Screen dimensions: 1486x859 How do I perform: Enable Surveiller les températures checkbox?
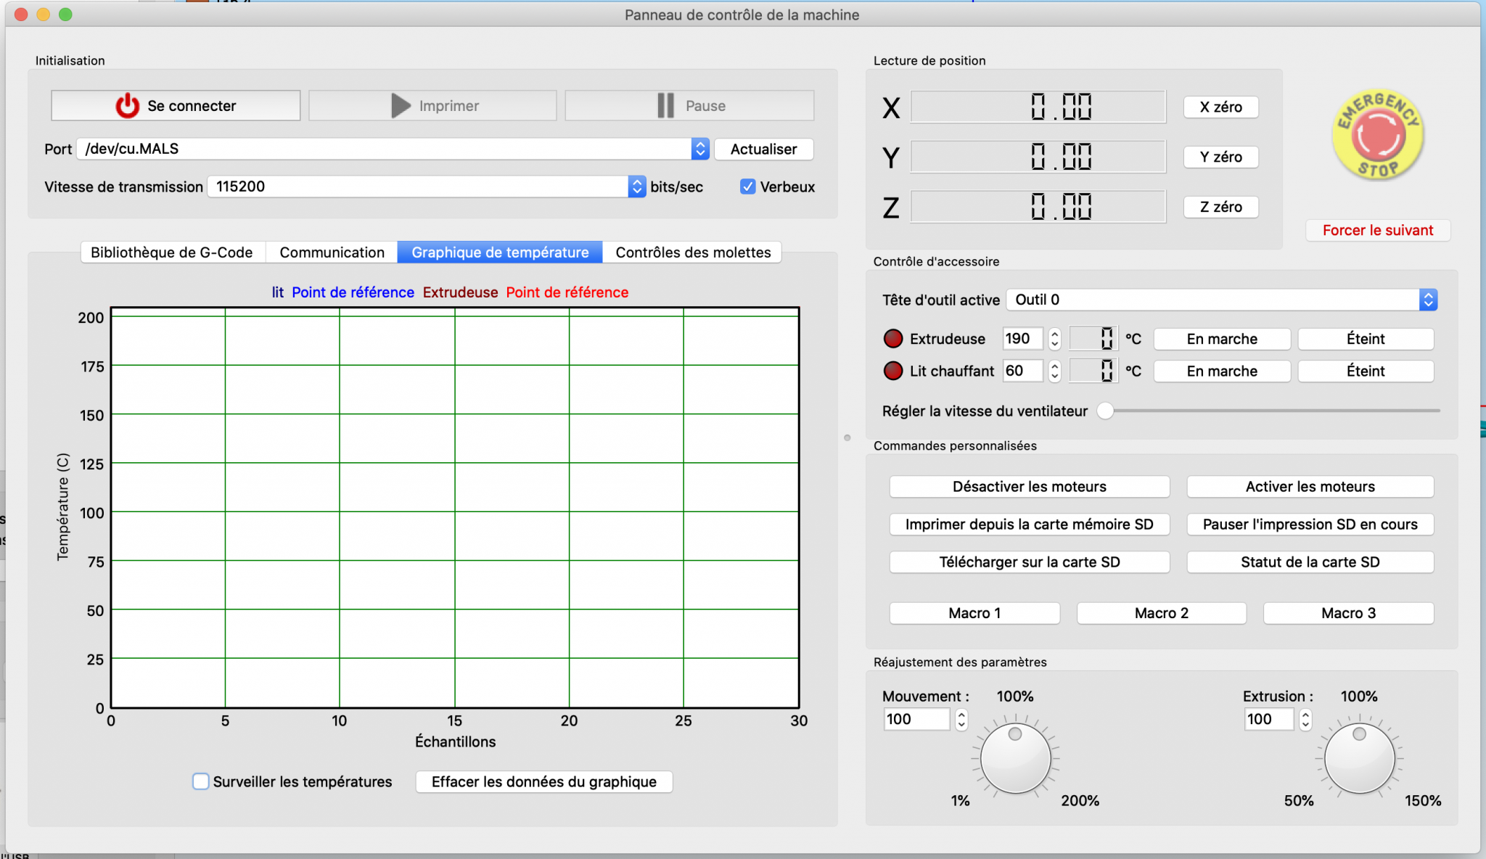(201, 781)
